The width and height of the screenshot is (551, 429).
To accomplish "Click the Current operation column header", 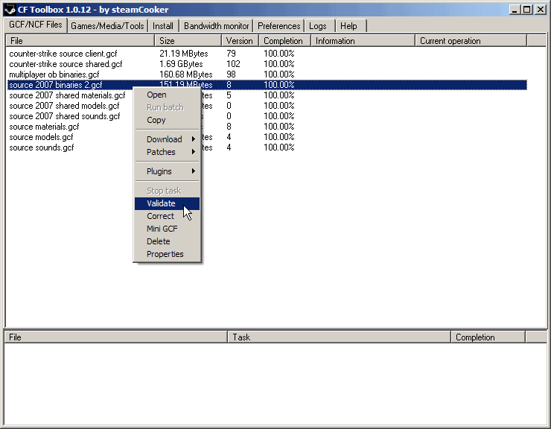I will 471,41.
